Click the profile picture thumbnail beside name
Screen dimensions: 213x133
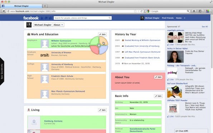pos(29,25)
